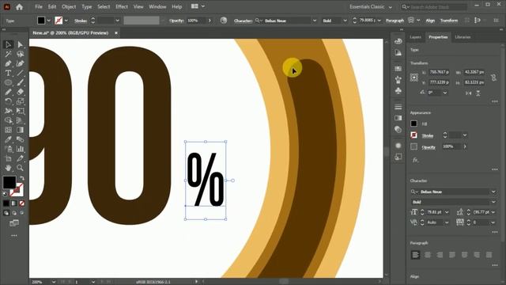This screenshot has height=285, width=506.
Task: Close the New.ai document tab
Action: pos(116,32)
